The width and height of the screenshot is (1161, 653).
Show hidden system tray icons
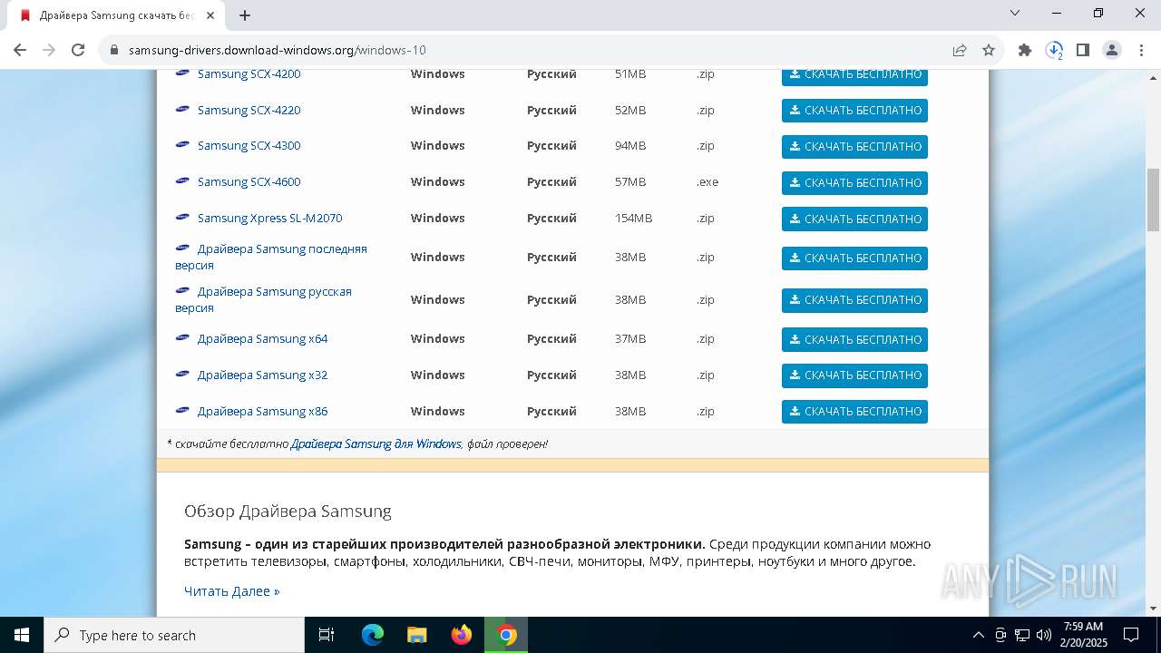[978, 635]
